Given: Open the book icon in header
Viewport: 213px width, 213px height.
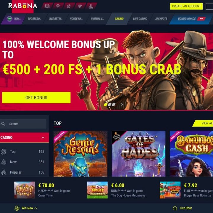Looking at the screenshot, I should point(47,6).
